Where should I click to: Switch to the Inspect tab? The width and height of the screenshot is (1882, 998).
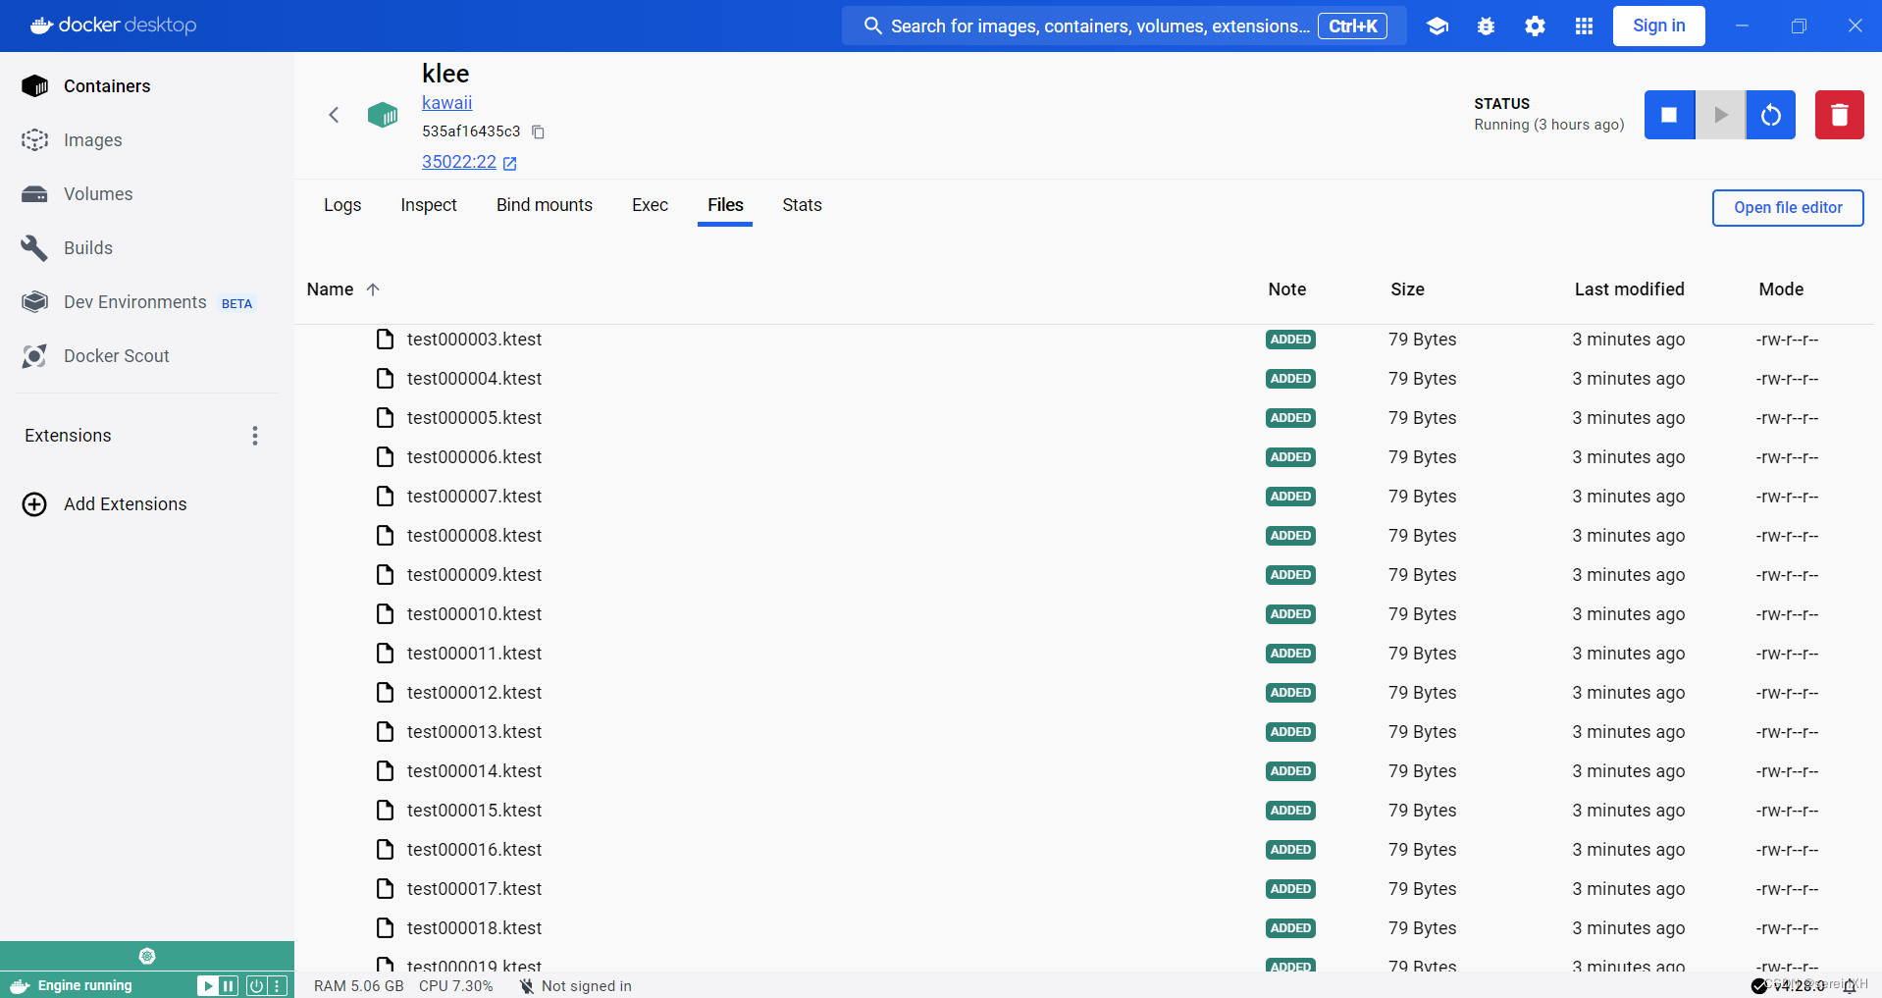[x=429, y=205]
